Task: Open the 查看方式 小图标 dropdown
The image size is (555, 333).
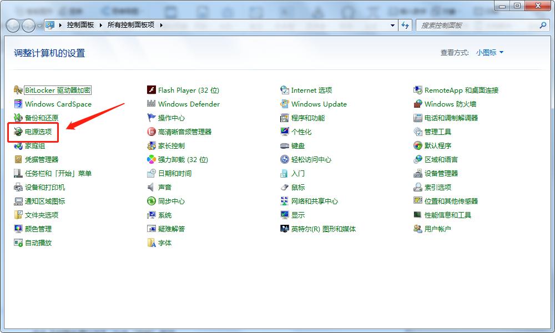Action: click(x=490, y=53)
